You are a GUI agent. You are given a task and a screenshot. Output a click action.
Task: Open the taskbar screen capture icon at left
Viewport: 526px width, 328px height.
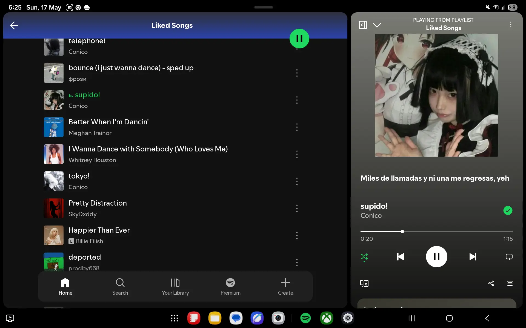10,318
